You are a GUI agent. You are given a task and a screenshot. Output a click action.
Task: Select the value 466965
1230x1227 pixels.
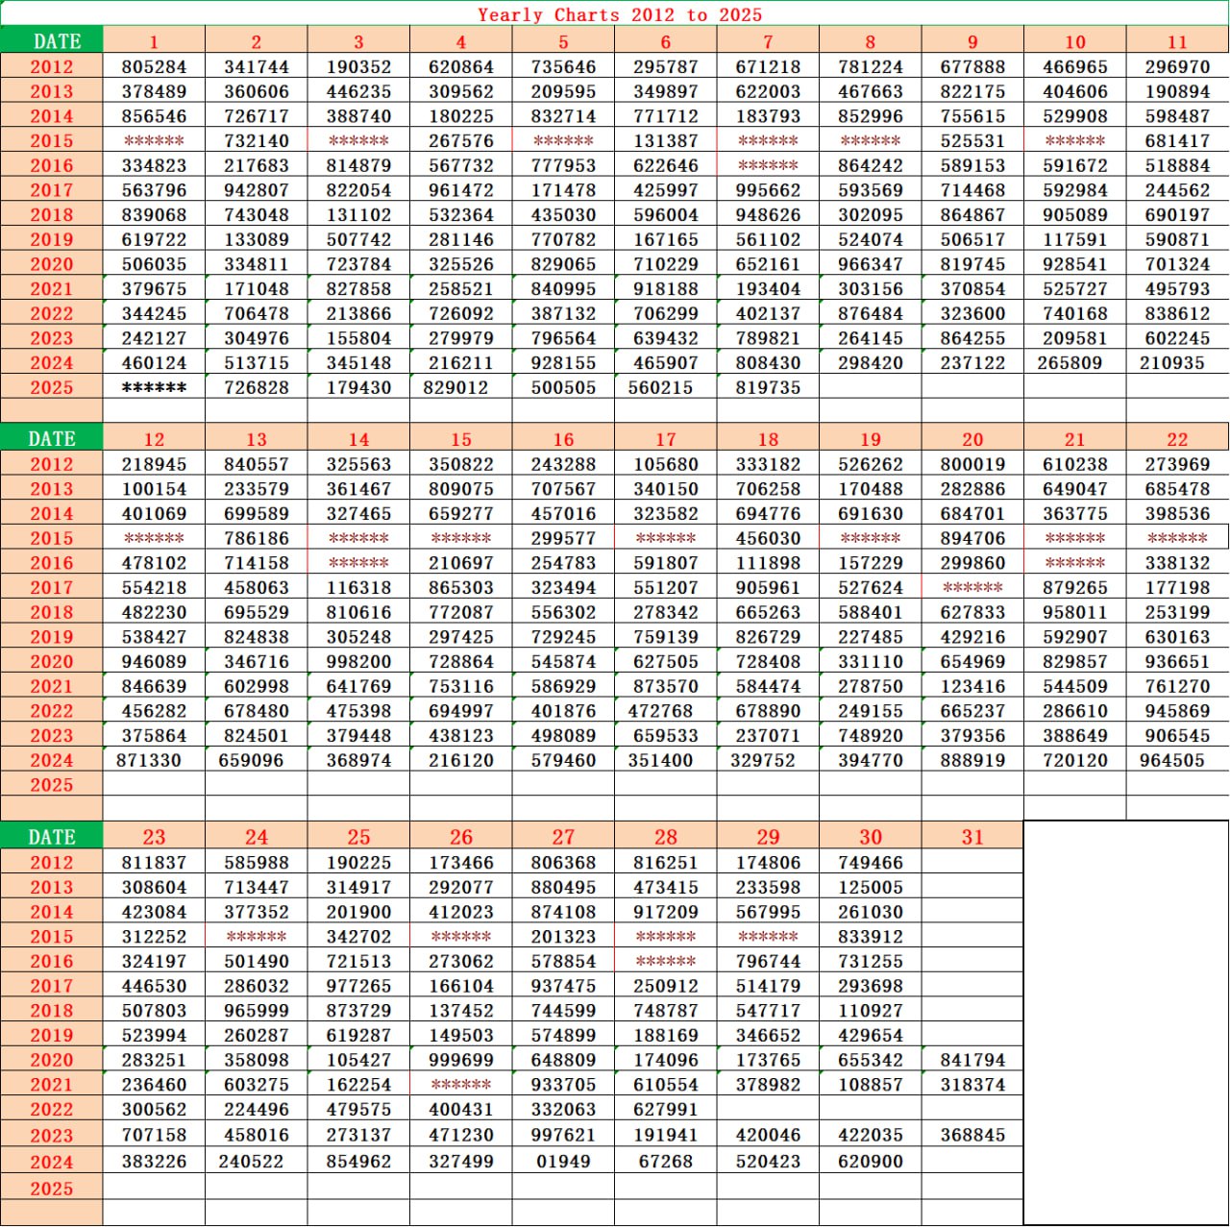click(x=1075, y=66)
